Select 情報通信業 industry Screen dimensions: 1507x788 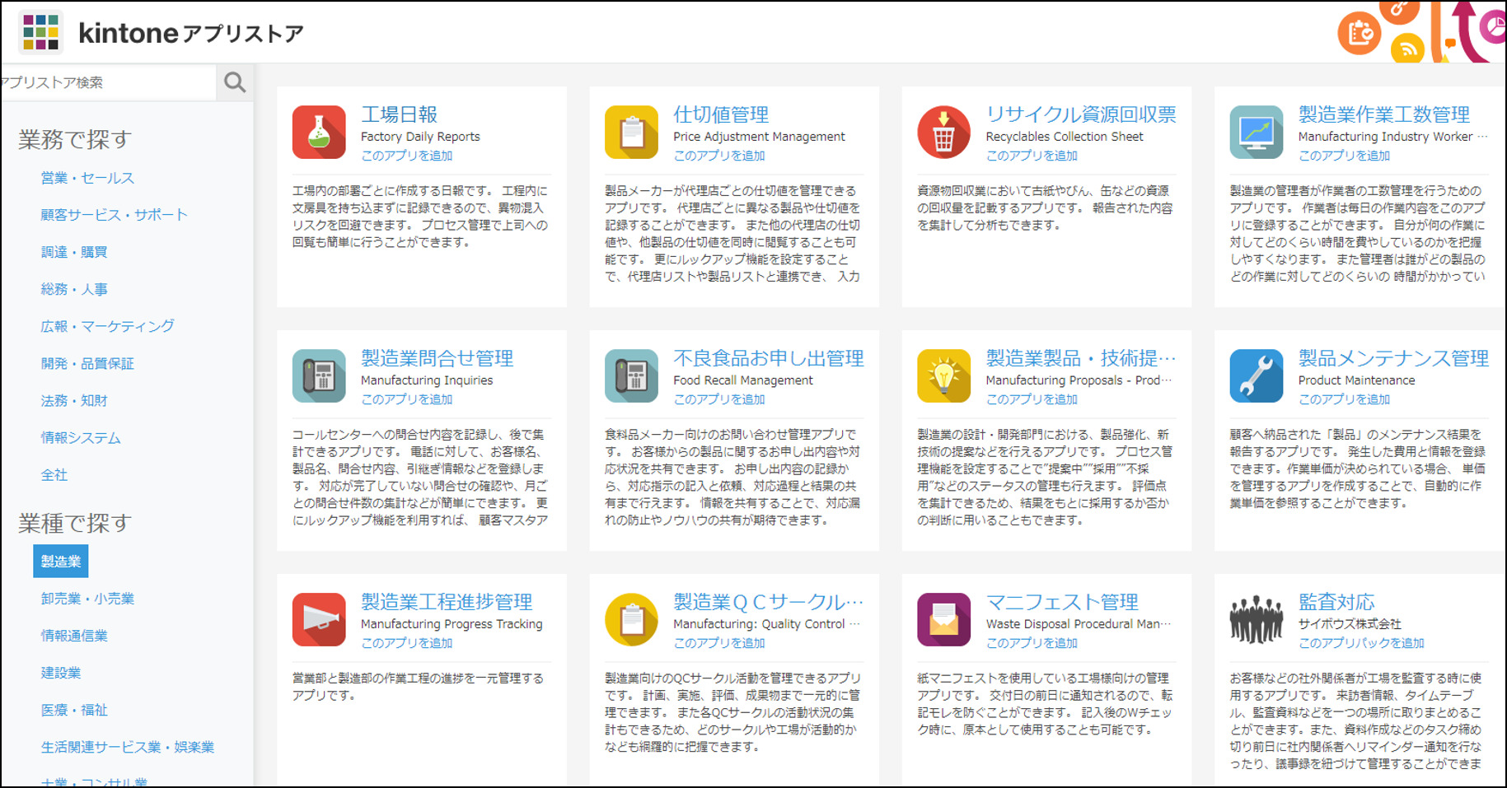click(x=74, y=636)
